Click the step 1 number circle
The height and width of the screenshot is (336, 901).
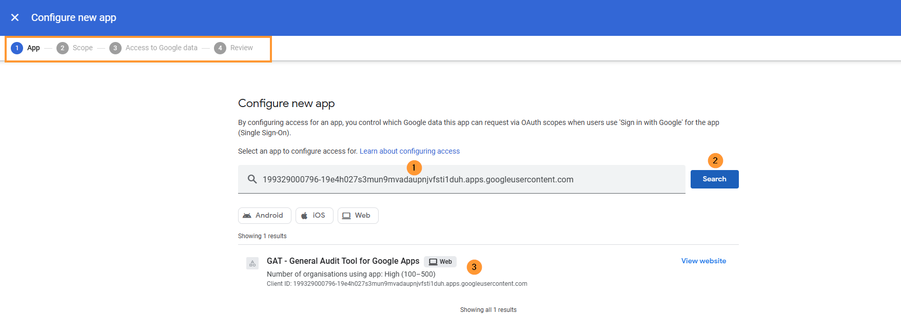click(x=17, y=48)
